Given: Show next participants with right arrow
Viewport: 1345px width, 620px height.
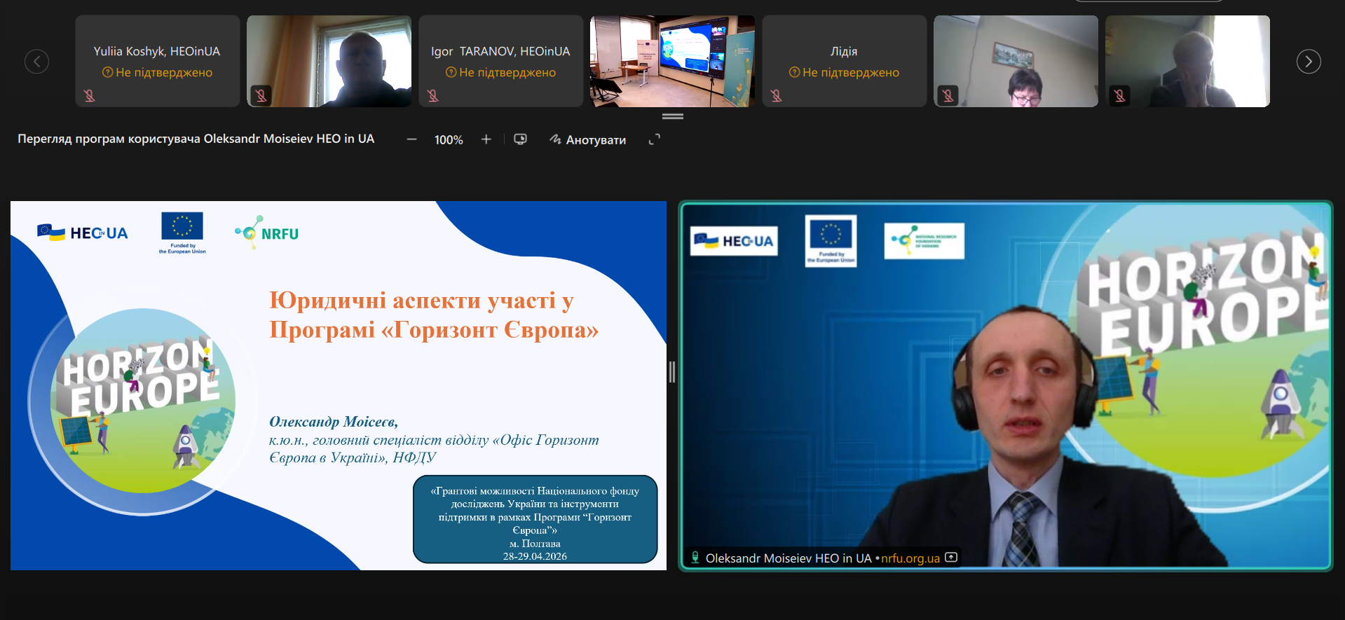Looking at the screenshot, I should point(1308,62).
